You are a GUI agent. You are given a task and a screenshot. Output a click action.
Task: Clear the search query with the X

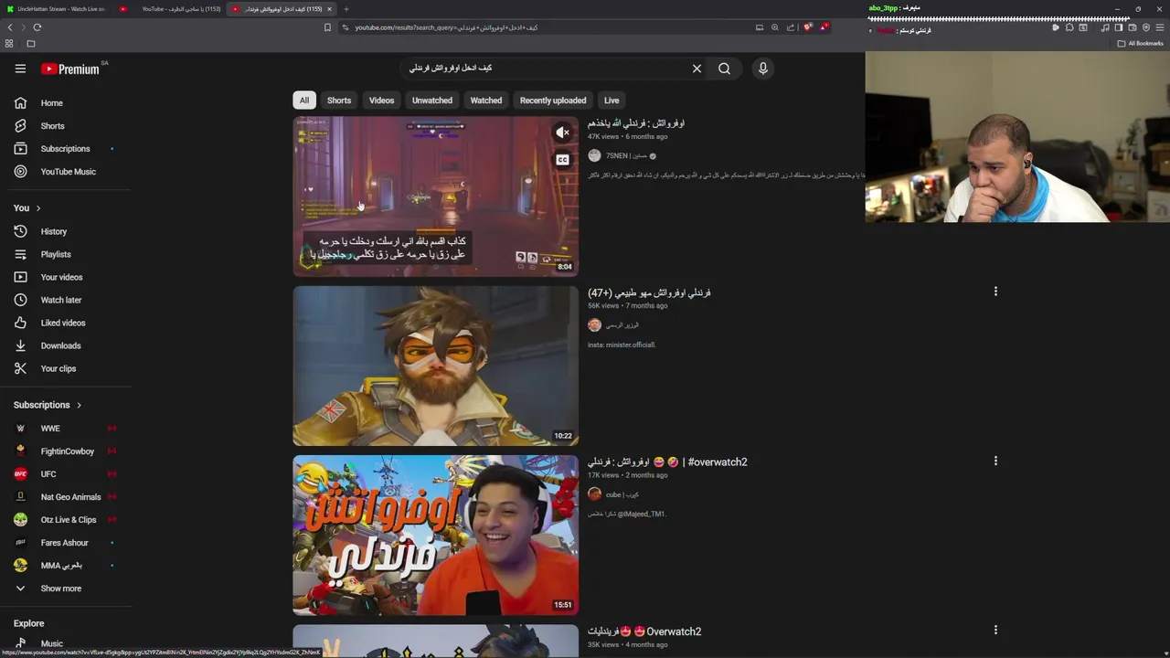point(697,69)
